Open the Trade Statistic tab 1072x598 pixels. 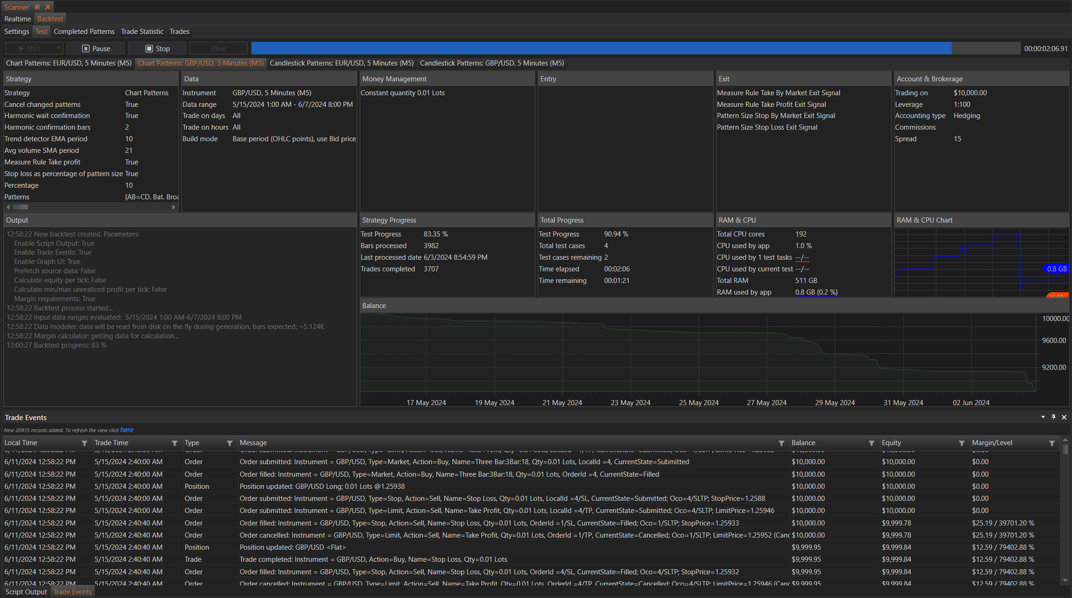tap(142, 32)
